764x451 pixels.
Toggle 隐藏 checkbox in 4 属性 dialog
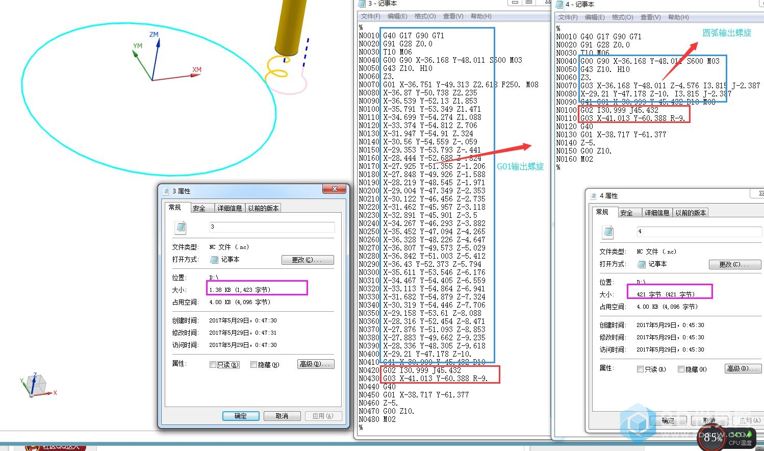[x=681, y=369]
